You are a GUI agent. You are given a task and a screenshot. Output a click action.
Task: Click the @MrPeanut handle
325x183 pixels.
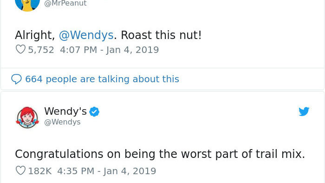(65, 3)
